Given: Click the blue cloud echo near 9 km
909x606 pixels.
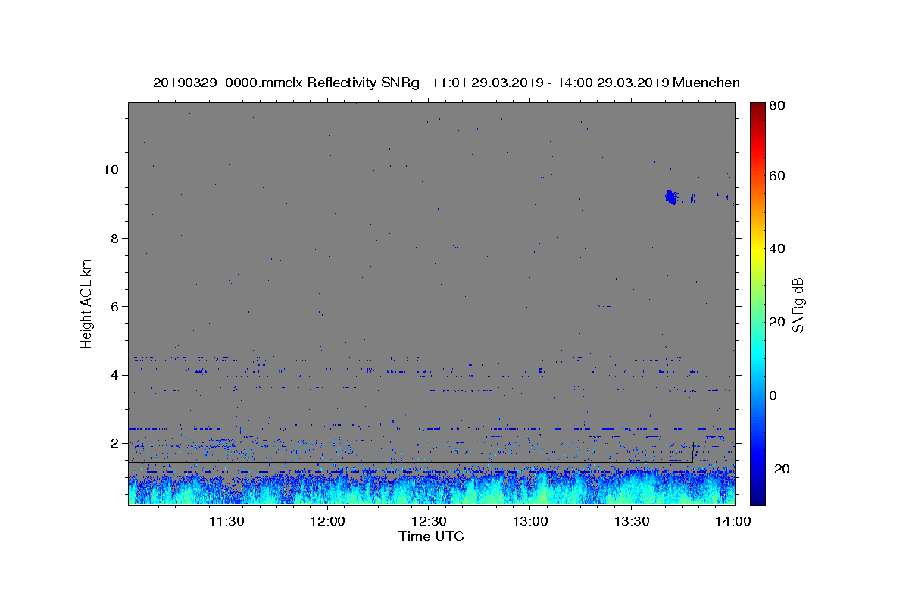Looking at the screenshot, I should 670,197.
